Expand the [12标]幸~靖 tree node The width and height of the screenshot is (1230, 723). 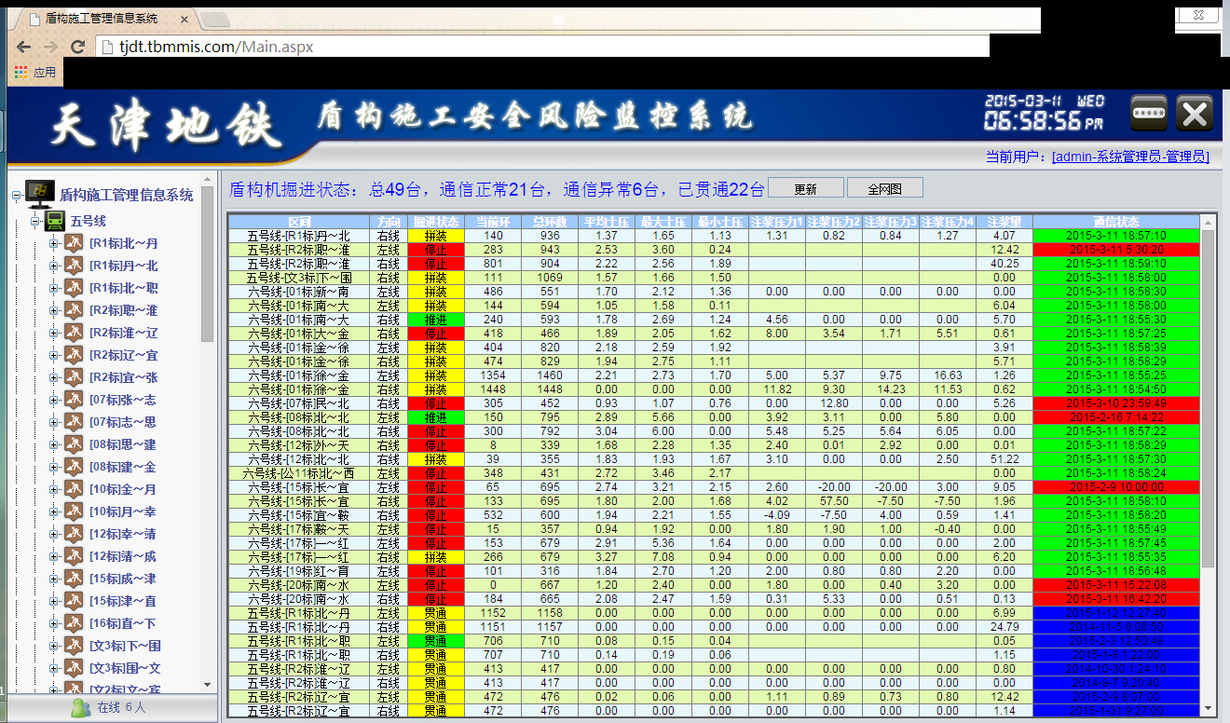pos(54,535)
